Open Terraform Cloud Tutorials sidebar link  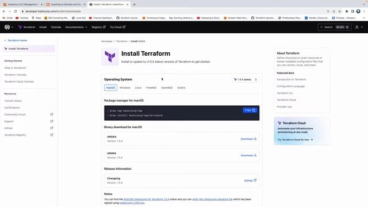pyautogui.click(x=19, y=82)
